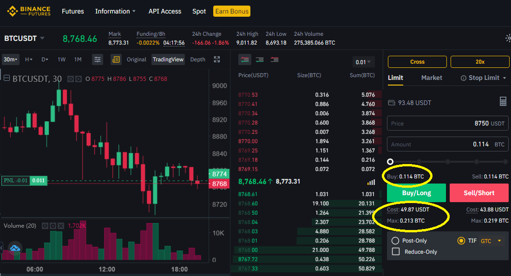Expand the 0.01 price grouping dropdown

coord(363,62)
